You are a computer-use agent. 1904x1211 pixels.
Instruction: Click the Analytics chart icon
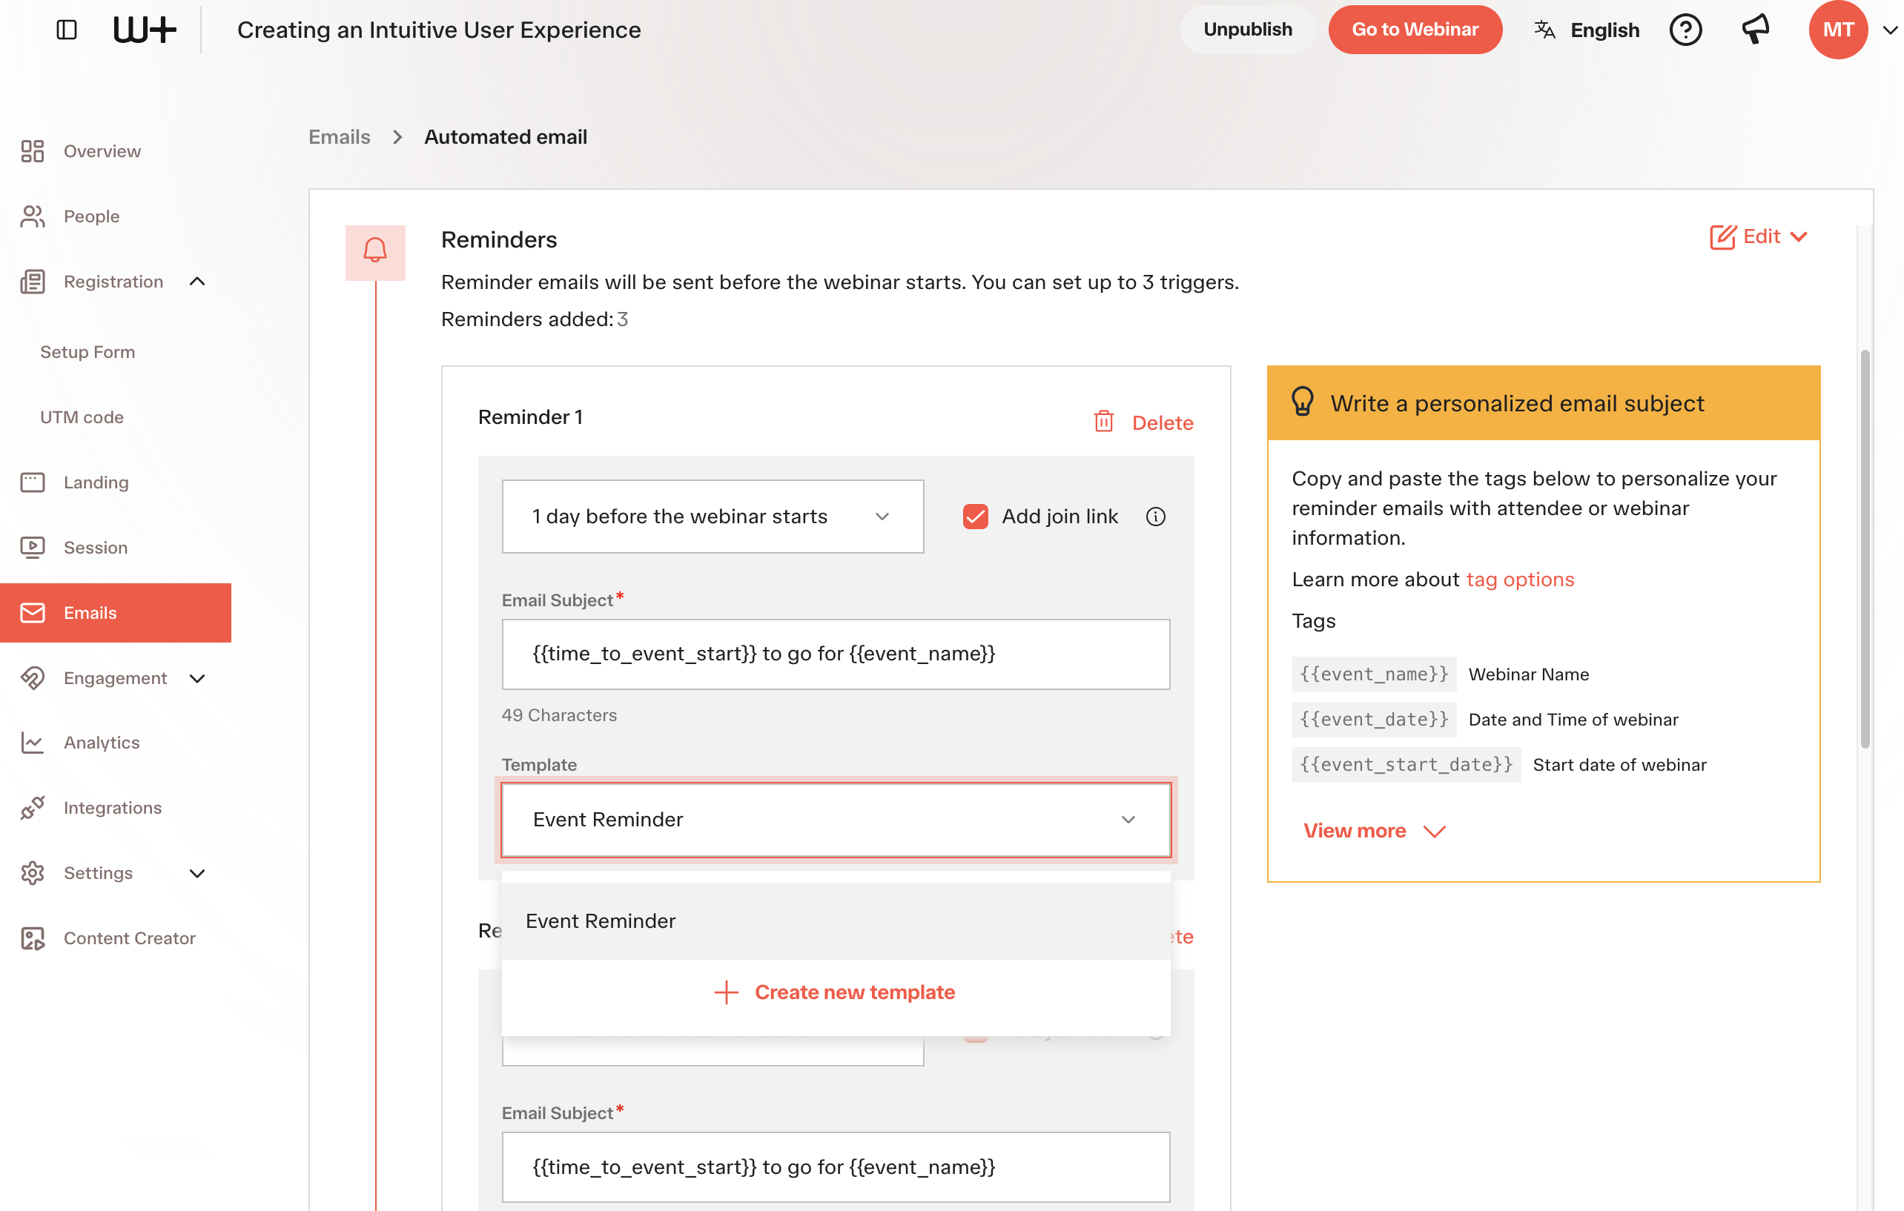(x=33, y=743)
